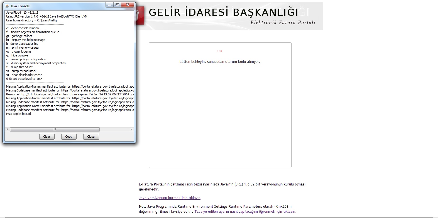Click the 'Lütfen bekleyin' waiting message

[x=220, y=62]
